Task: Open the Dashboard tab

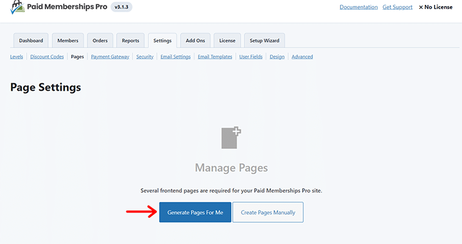Action: [x=31, y=40]
